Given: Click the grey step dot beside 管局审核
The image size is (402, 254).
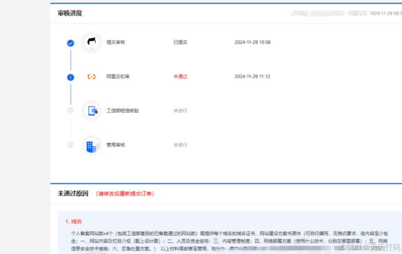Looking at the screenshot, I should (70, 145).
